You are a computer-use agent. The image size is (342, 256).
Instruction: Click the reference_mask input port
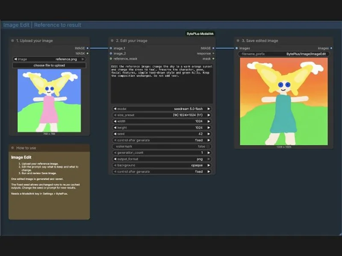pyautogui.click(x=111, y=58)
